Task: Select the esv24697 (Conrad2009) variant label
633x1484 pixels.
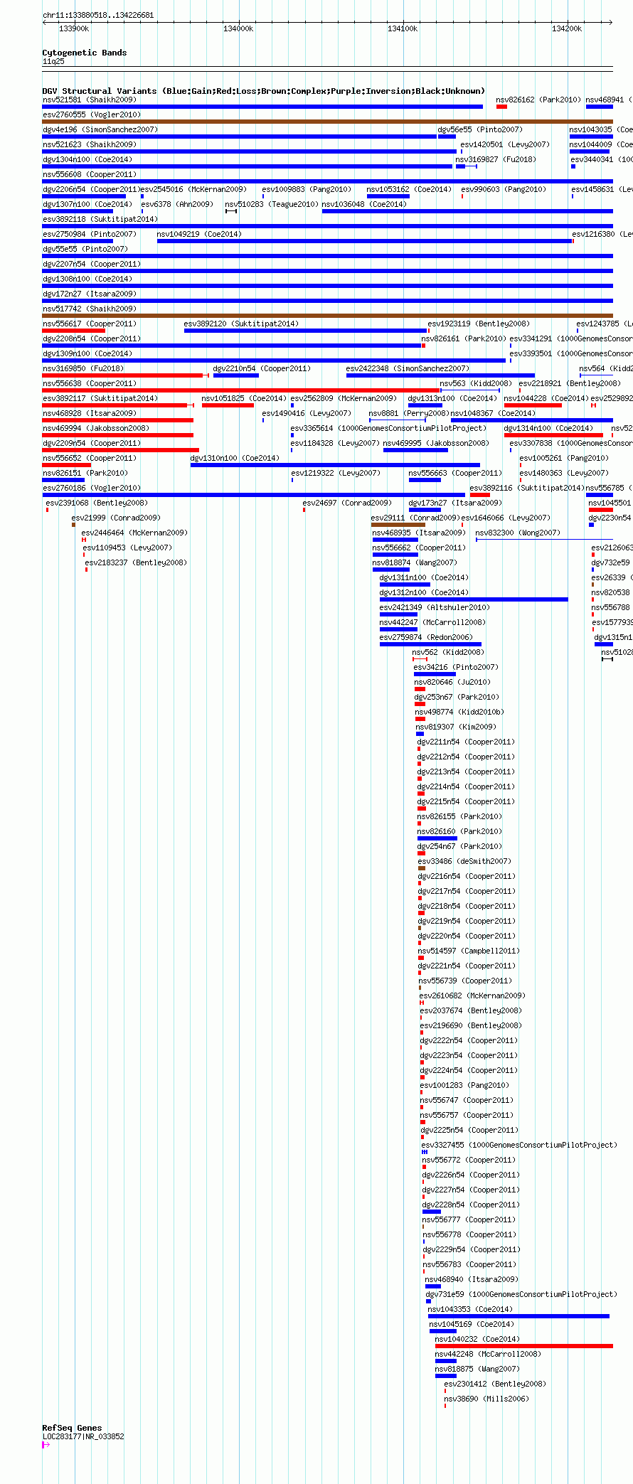Action: [346, 503]
